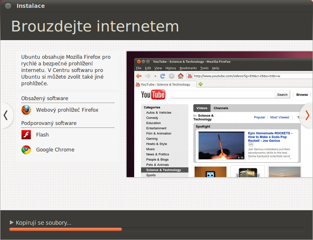Image resolution: width=313 pixels, height=240 pixels.
Task: Click the road on phone video thumbnail
Action: pyautogui.click(x=247, y=172)
